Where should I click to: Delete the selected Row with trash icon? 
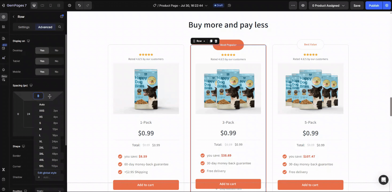216,41
